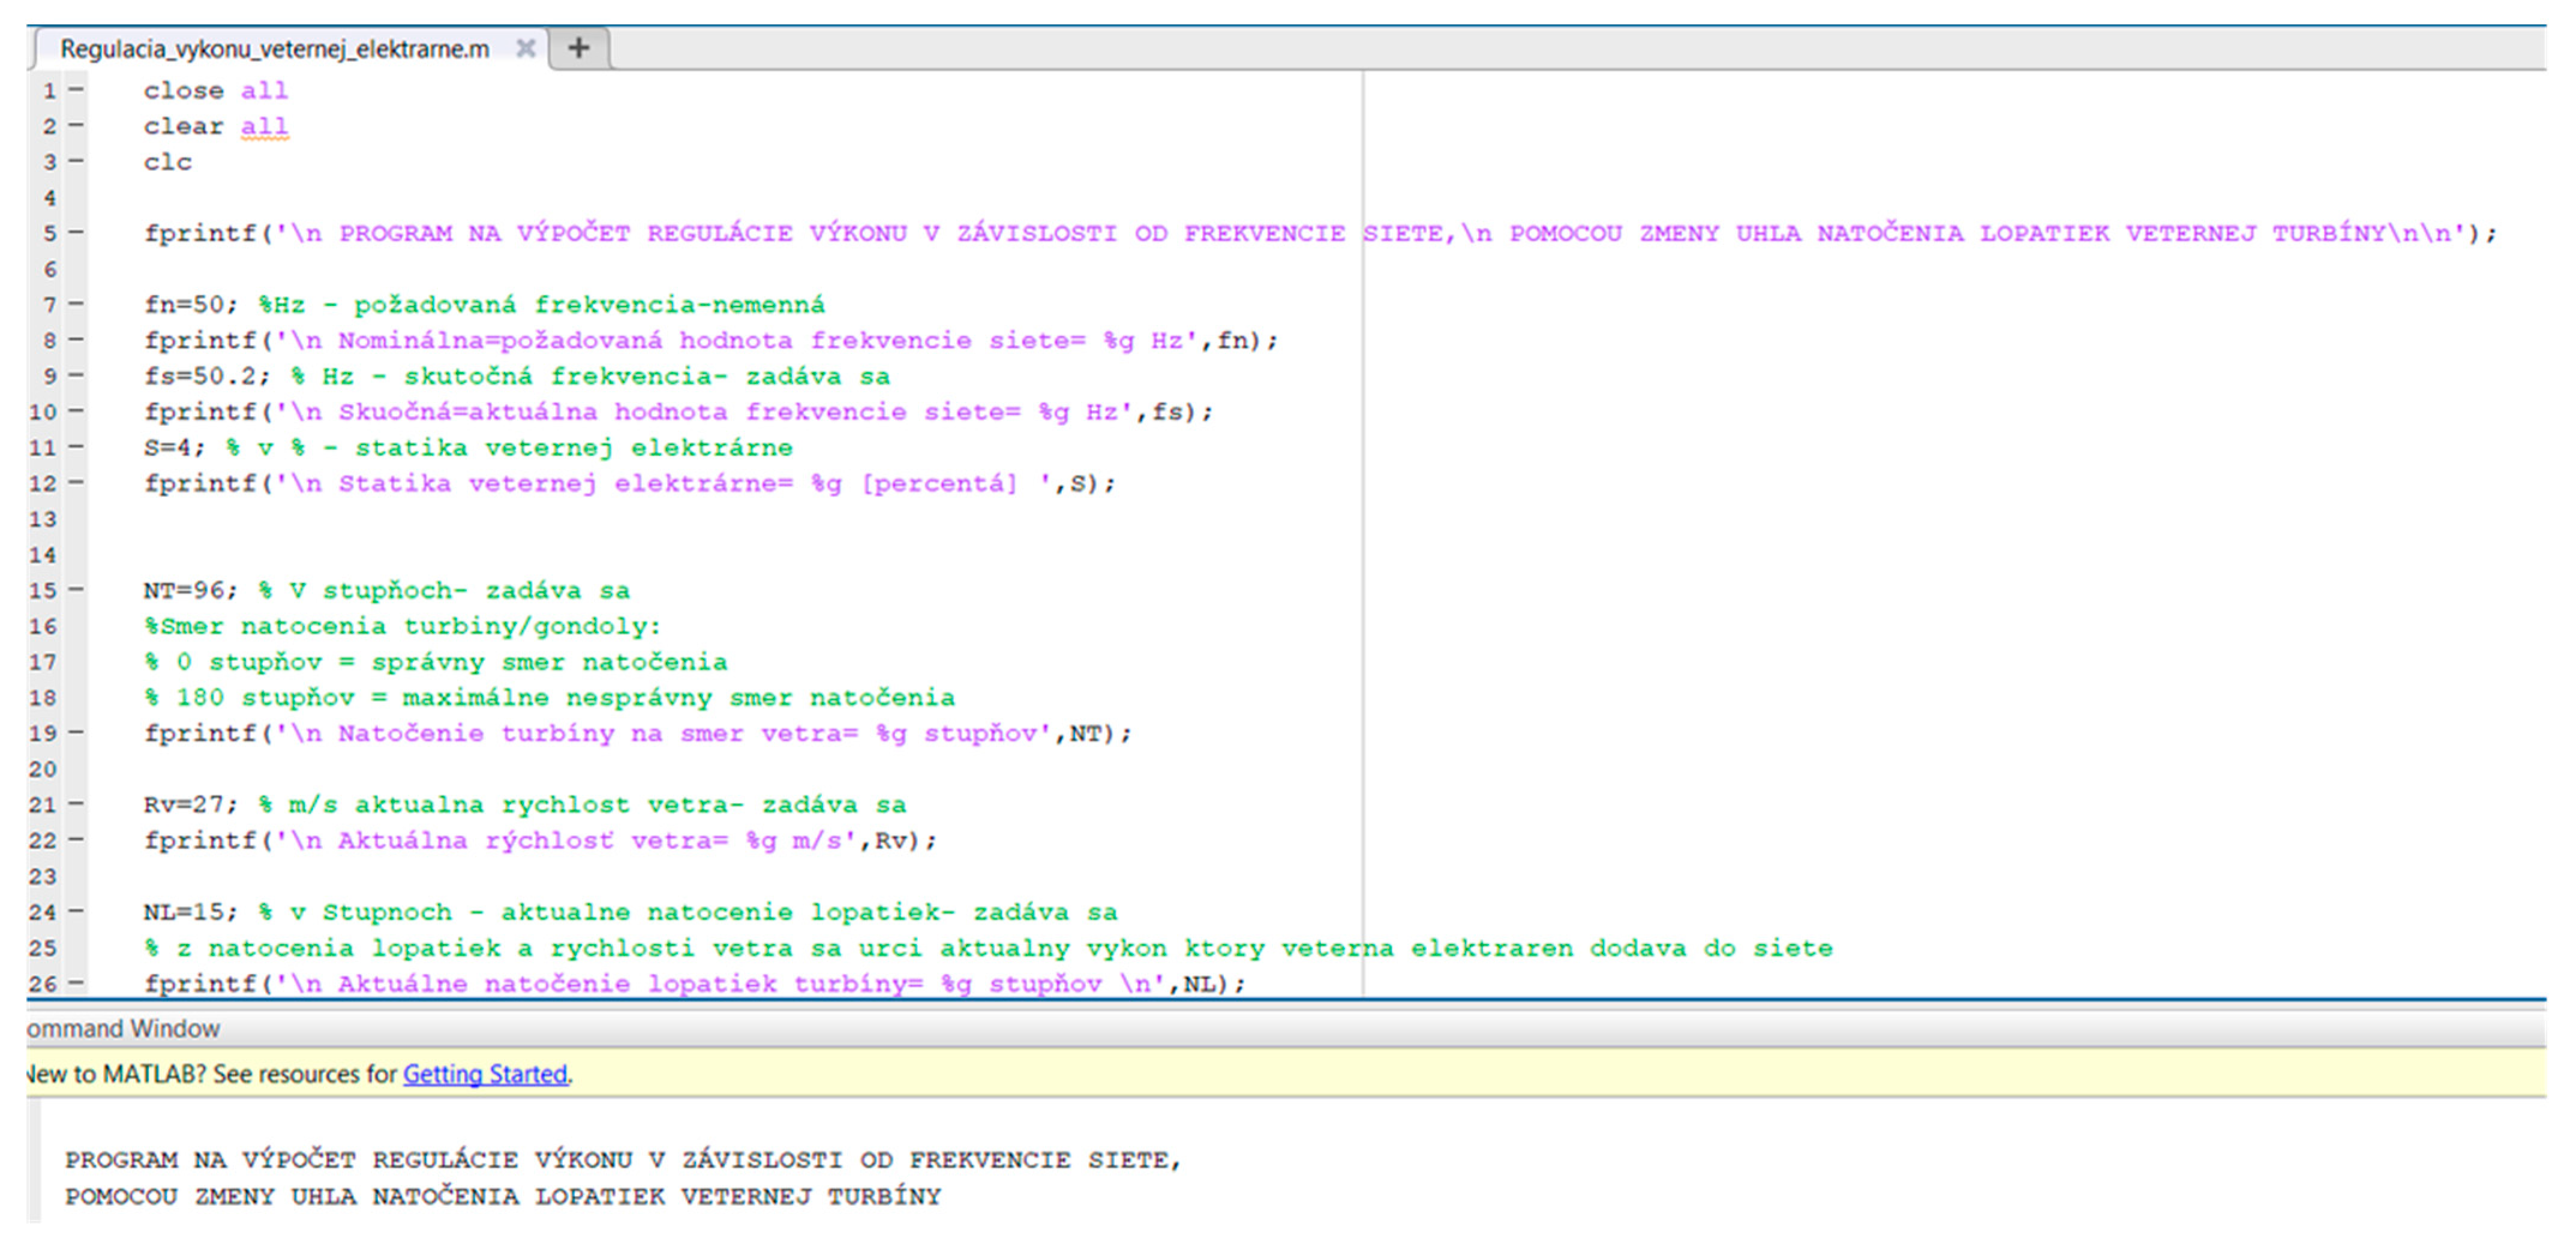The width and height of the screenshot is (2576, 1241).
Task: Toggle breakpoint next to line 21 Rv=27
Action: [x=76, y=804]
